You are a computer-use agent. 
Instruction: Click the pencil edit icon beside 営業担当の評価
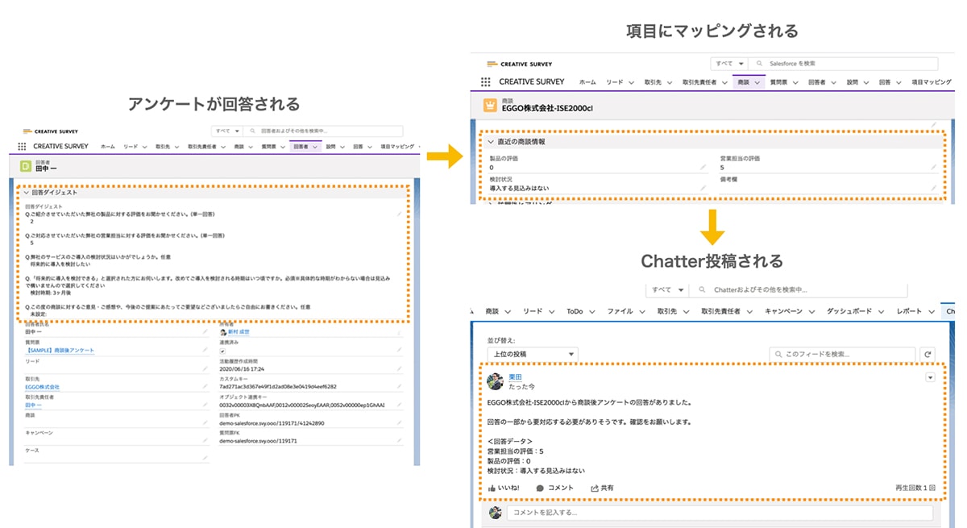coord(932,168)
